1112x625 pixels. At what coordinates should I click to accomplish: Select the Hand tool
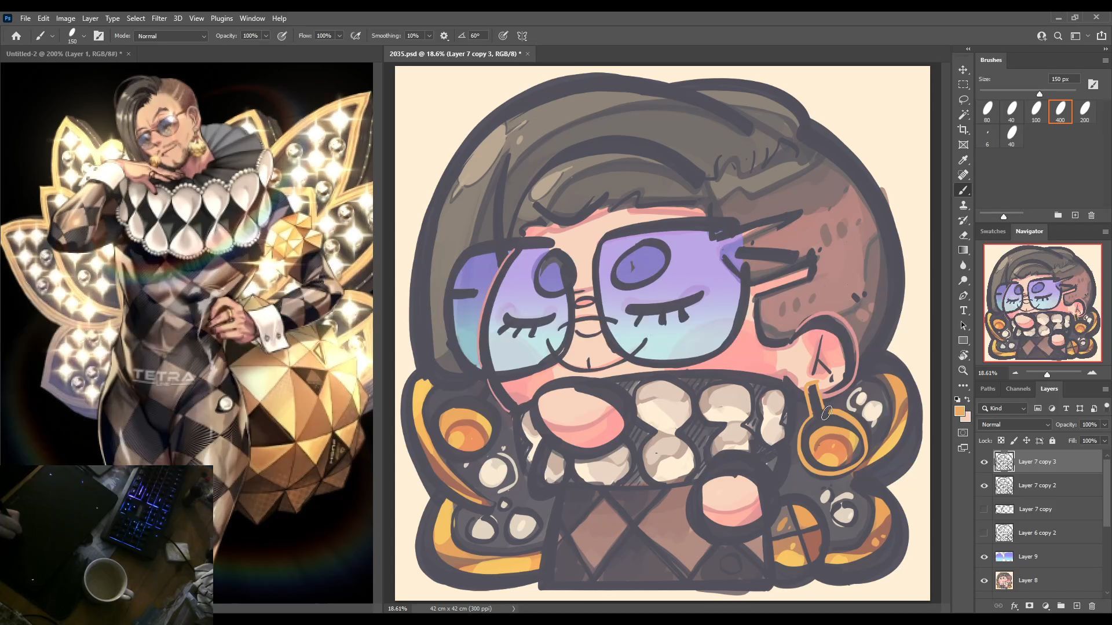[x=963, y=355]
